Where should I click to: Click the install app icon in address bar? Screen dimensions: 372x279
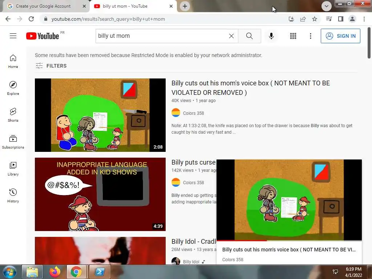pos(291,19)
